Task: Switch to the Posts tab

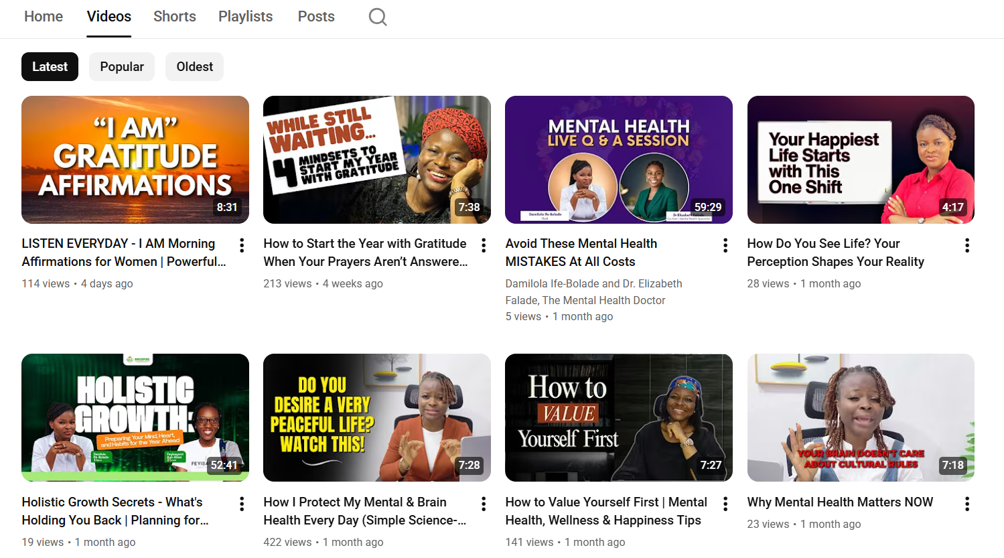Action: 316,17
